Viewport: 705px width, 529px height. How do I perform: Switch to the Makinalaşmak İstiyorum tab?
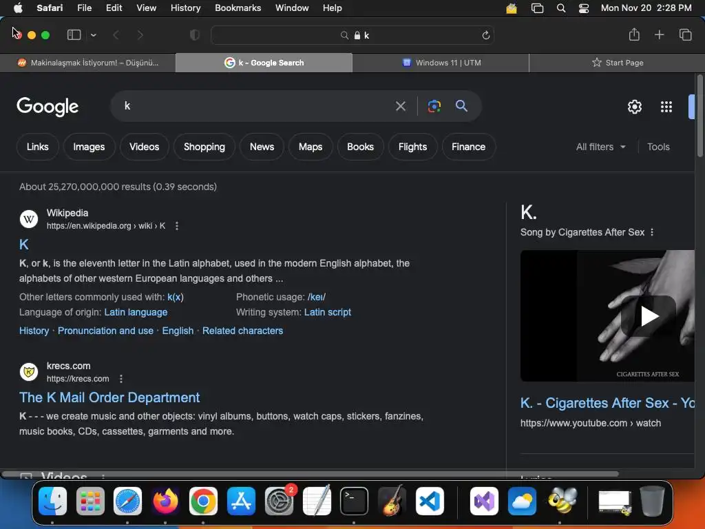pyautogui.click(x=87, y=63)
